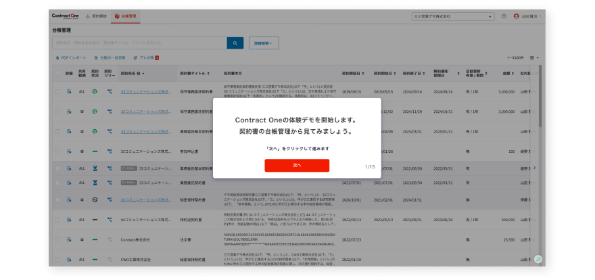Viewport: 595px width, 280px height.
Task: Check the Contract株式会社 row checkbox
Action: click(x=57, y=240)
